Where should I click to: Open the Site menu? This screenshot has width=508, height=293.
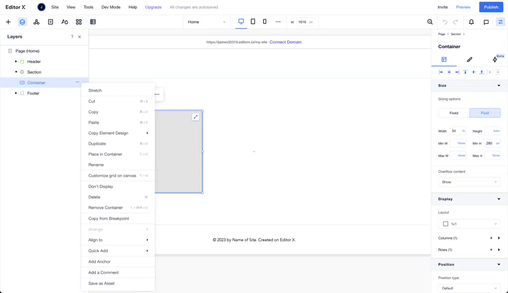coord(55,7)
